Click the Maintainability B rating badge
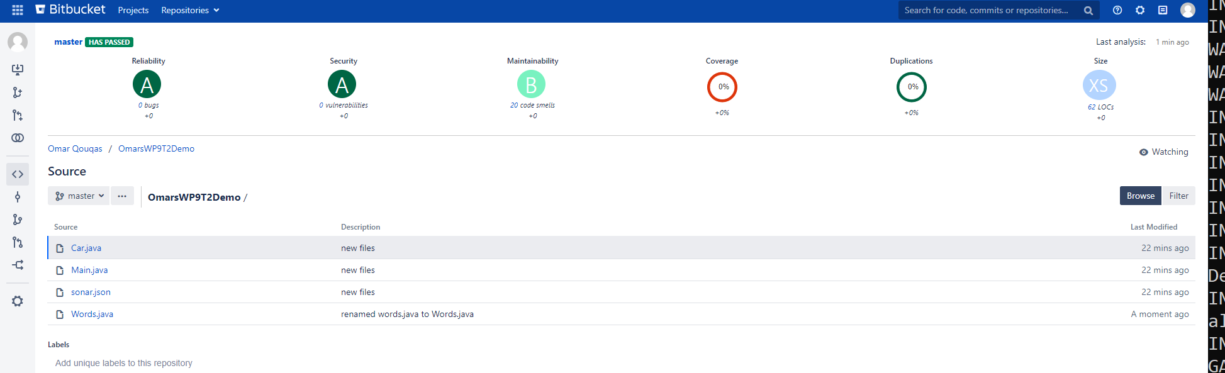The height and width of the screenshot is (373, 1225). pos(532,84)
